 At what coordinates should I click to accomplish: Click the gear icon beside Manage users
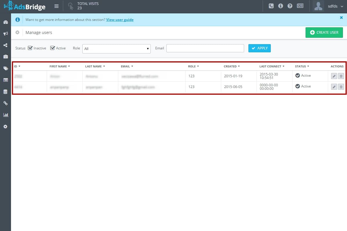tap(17, 32)
